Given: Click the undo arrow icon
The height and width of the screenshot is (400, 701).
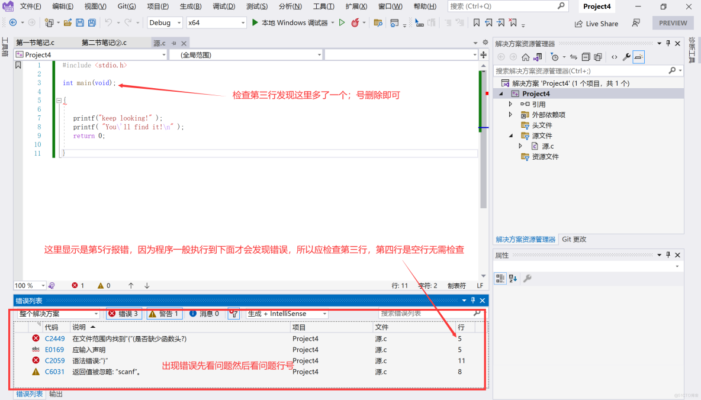Looking at the screenshot, I should [108, 22].
